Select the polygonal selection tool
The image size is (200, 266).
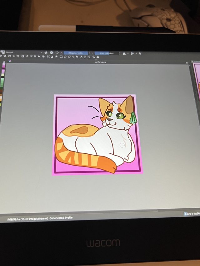tap(69, 57)
